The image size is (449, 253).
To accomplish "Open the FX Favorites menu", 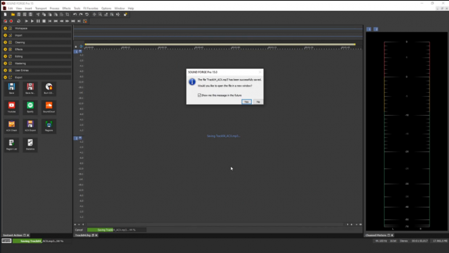I will pos(90,8).
